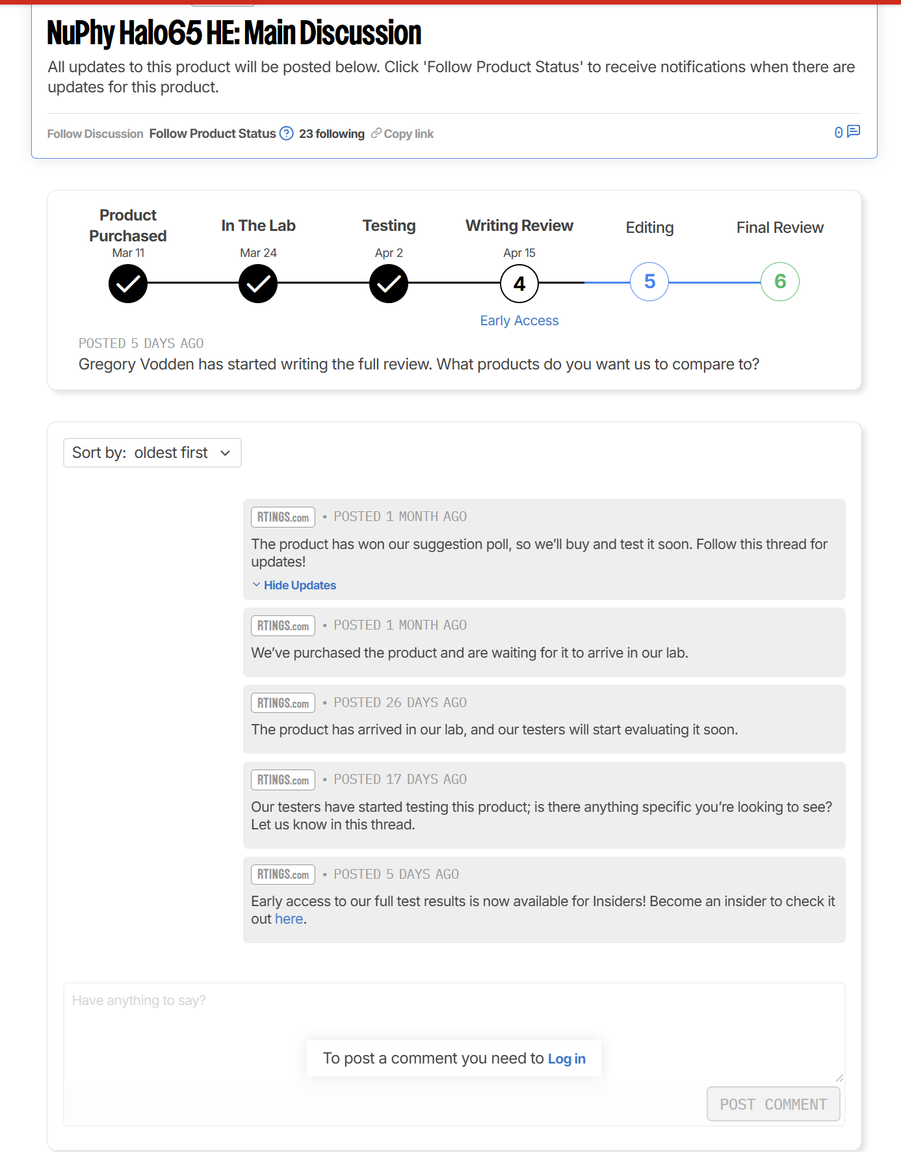The width and height of the screenshot is (901, 1152).
Task: Click the Testing stage checkmark circle
Action: tap(389, 284)
